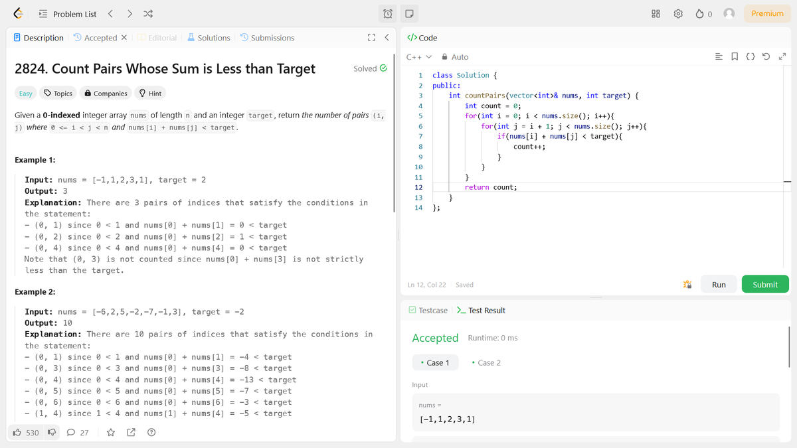797x448 pixels.
Task: Click the Premium button
Action: coord(767,13)
